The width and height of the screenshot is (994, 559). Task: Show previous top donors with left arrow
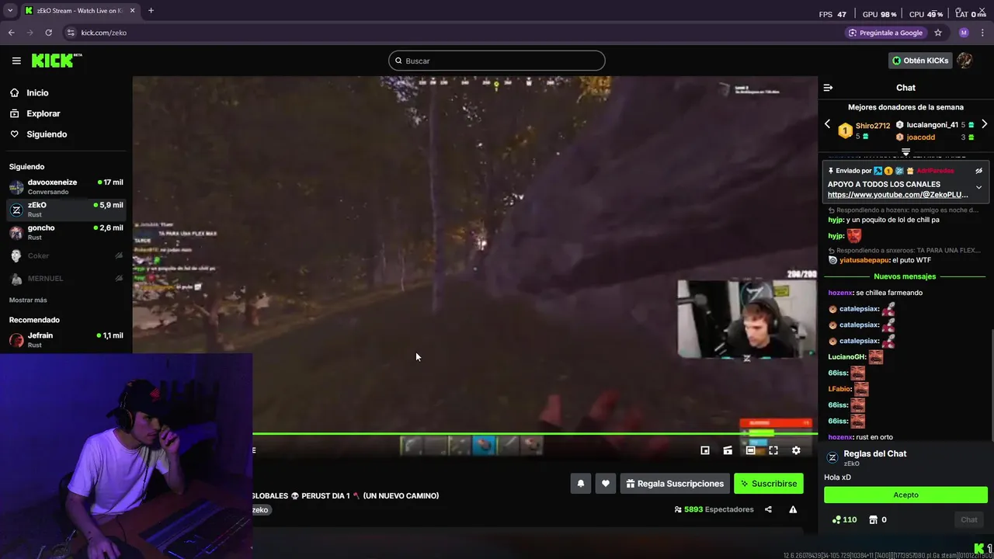827,124
